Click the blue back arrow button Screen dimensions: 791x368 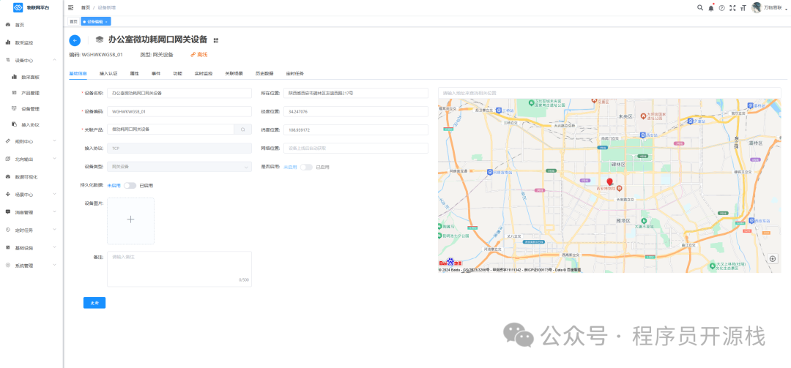pos(75,40)
